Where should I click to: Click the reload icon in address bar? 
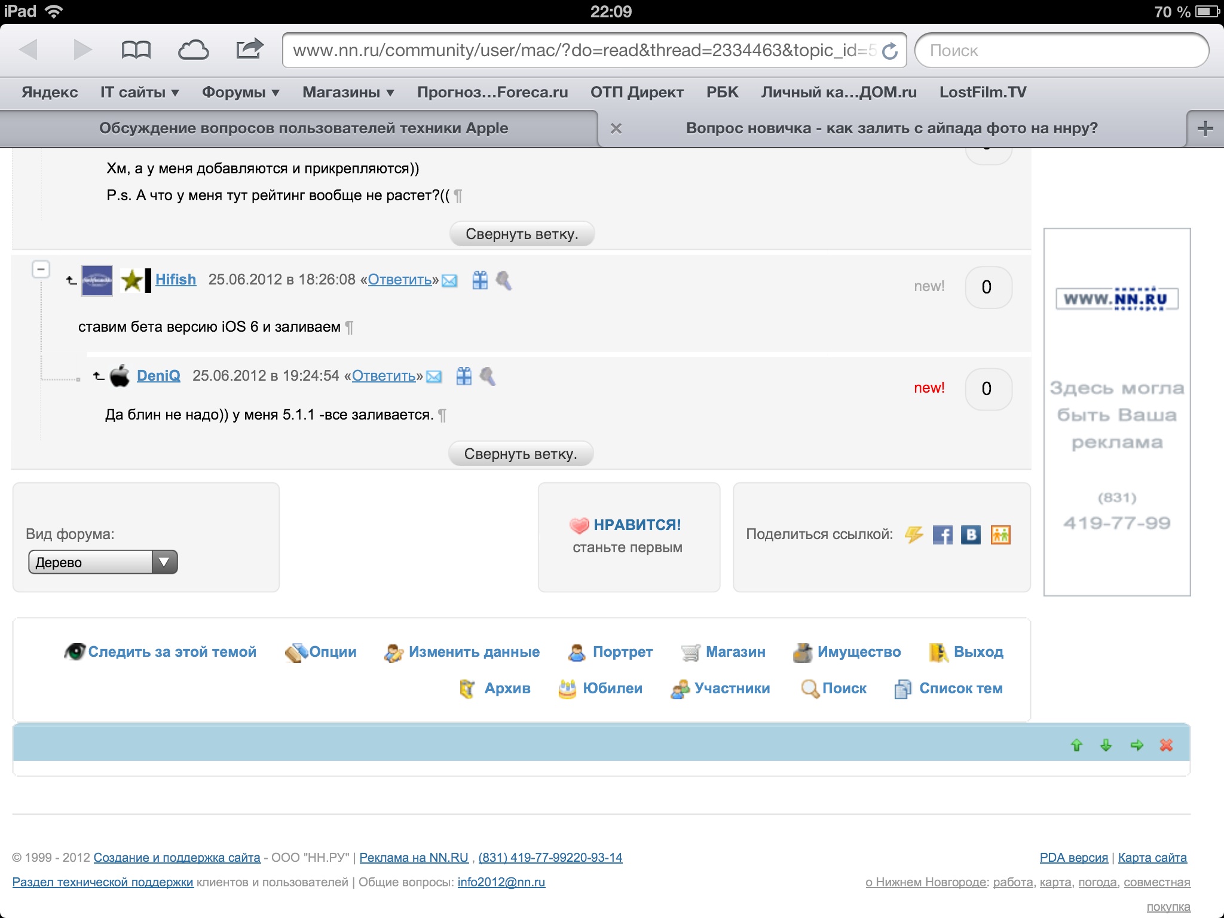pyautogui.click(x=890, y=51)
